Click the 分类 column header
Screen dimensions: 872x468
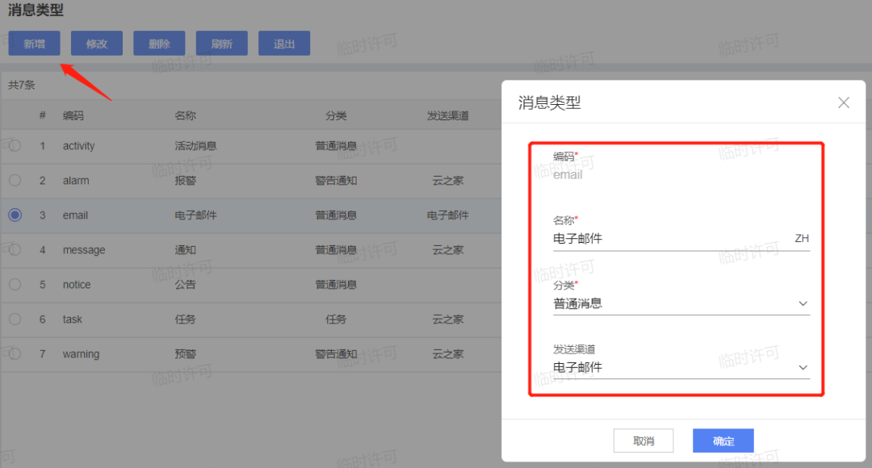tap(336, 115)
